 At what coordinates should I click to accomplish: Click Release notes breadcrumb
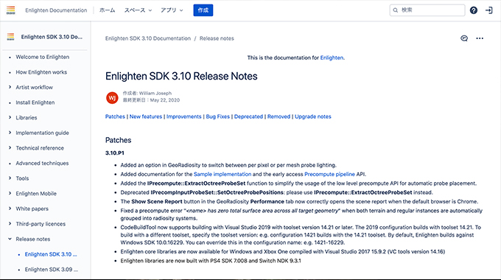point(217,38)
